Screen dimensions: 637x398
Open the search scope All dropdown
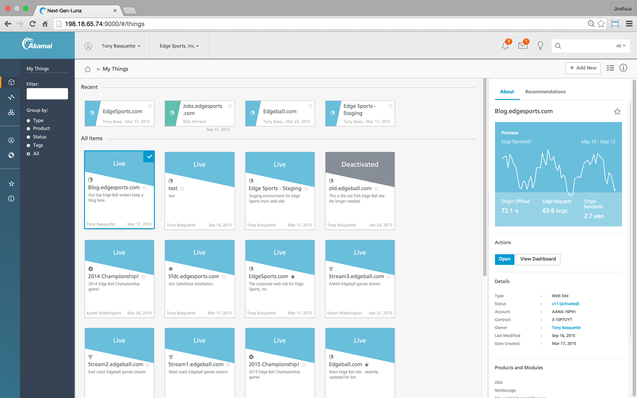tap(620, 46)
